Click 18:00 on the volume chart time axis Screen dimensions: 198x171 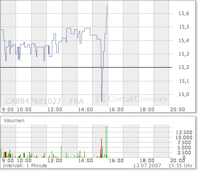[x=147, y=160]
